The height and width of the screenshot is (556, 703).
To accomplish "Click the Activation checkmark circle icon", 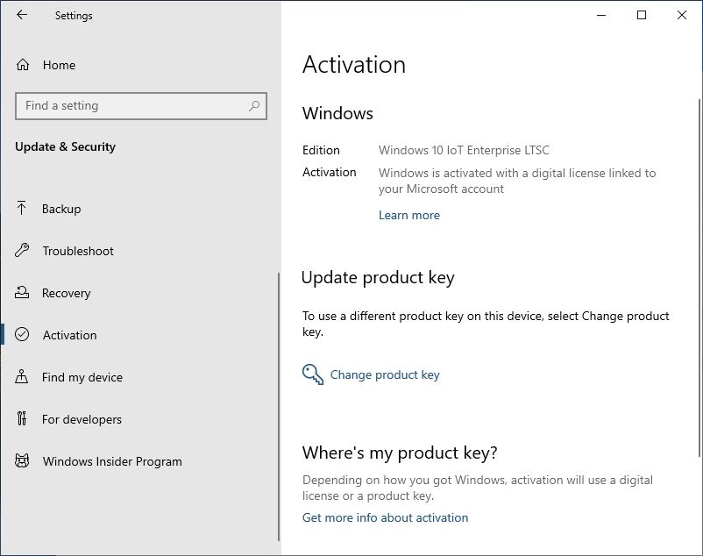I will 22,334.
